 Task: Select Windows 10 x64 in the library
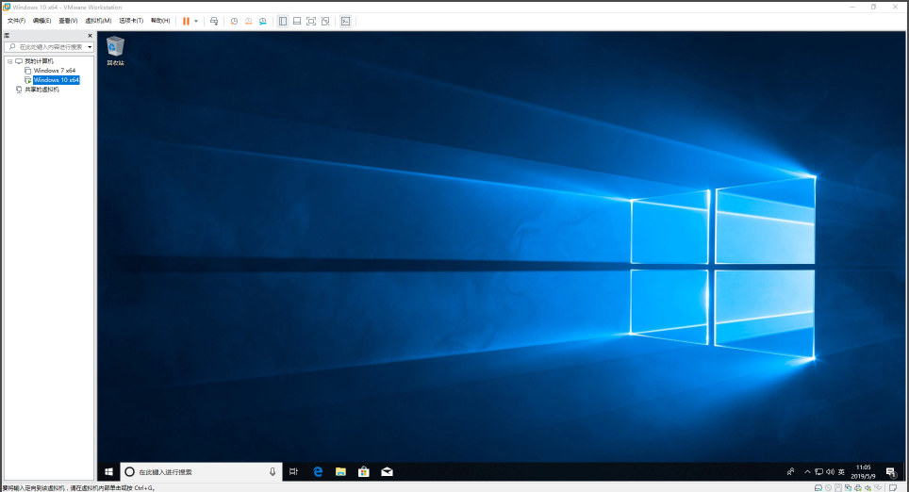pyautogui.click(x=56, y=80)
